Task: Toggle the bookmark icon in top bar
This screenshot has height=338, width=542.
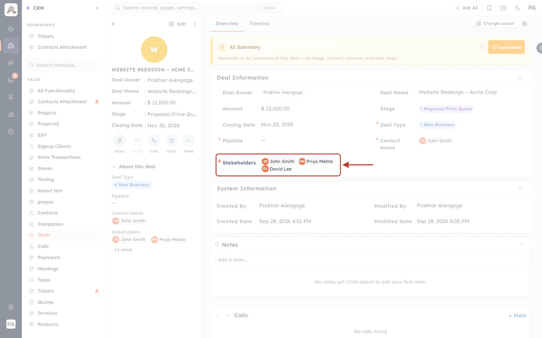Action: pyautogui.click(x=489, y=8)
